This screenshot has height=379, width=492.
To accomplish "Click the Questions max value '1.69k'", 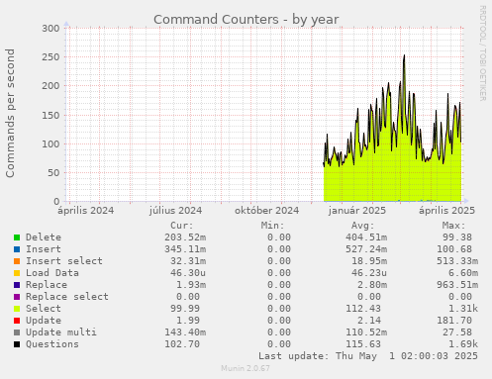I will point(463,344).
